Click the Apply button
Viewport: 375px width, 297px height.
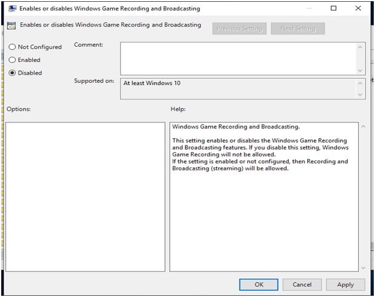[x=345, y=284]
